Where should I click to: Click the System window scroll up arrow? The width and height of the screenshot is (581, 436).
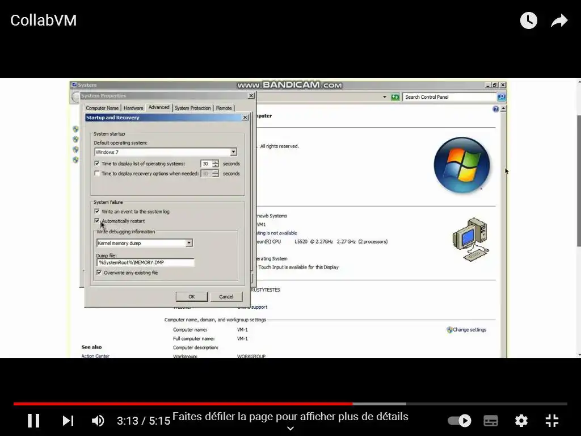[x=503, y=108]
